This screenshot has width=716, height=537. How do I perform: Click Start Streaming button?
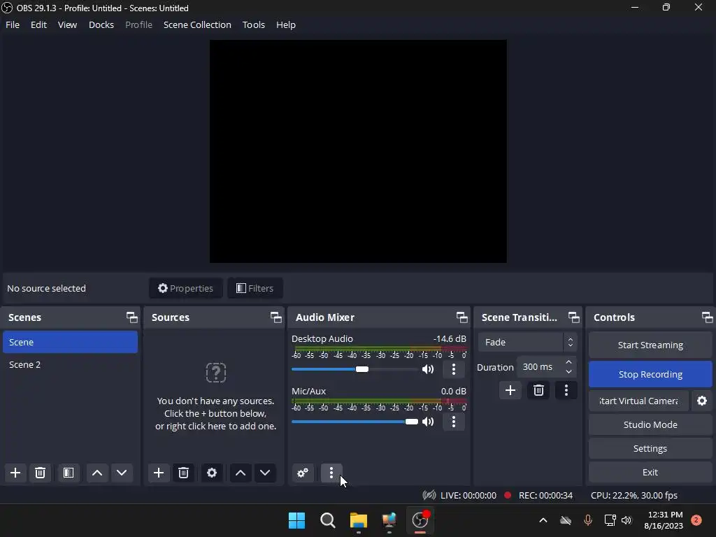point(650,345)
